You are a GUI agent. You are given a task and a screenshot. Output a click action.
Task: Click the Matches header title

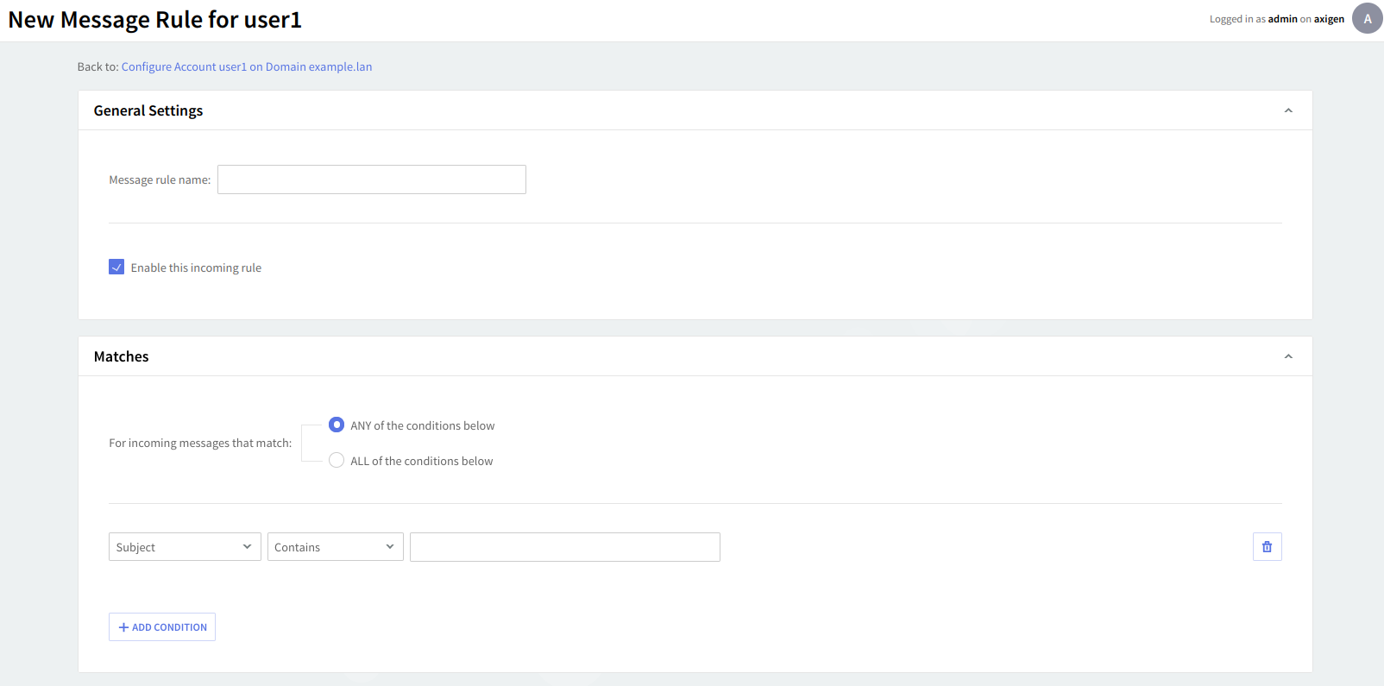121,356
